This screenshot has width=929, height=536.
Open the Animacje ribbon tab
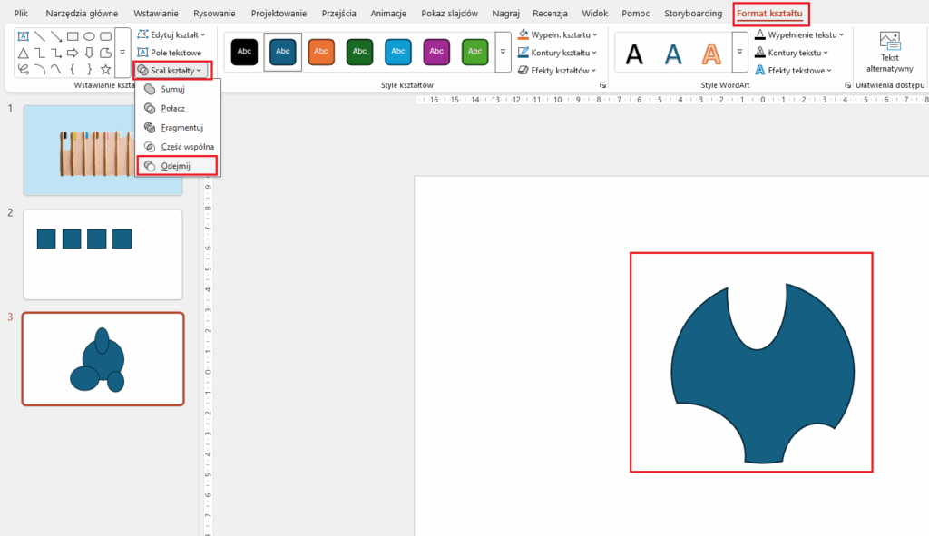[x=388, y=14]
